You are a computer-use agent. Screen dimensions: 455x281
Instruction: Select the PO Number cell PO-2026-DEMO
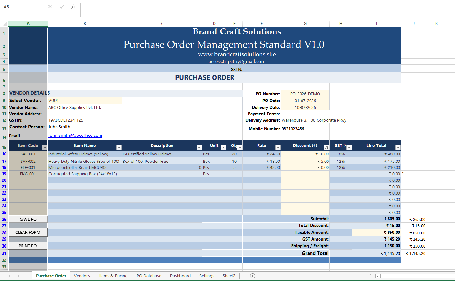tap(305, 94)
